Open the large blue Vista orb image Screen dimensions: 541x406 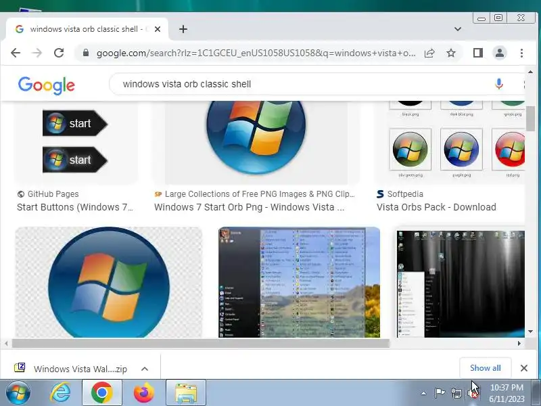109,282
